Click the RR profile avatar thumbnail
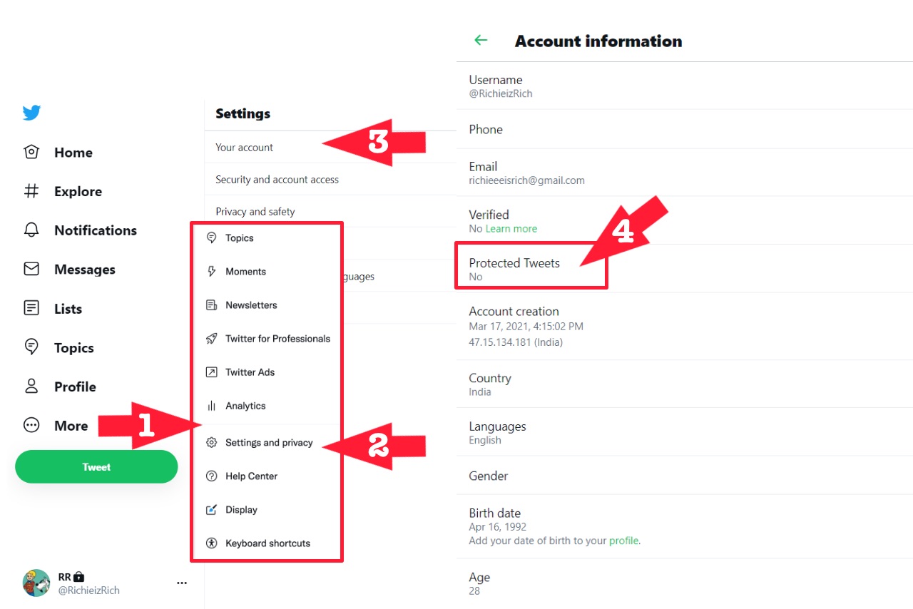This screenshot has width=913, height=609. click(x=36, y=583)
